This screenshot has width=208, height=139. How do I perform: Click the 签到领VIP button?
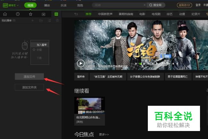[184, 5]
